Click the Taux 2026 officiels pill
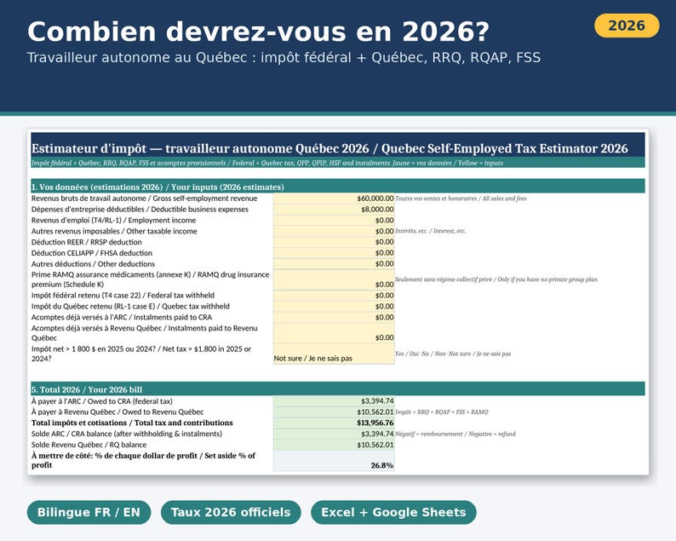The image size is (676, 541). click(231, 513)
